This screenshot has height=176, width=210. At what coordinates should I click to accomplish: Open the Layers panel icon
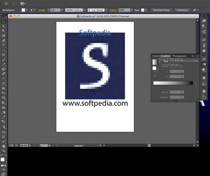click(x=204, y=92)
